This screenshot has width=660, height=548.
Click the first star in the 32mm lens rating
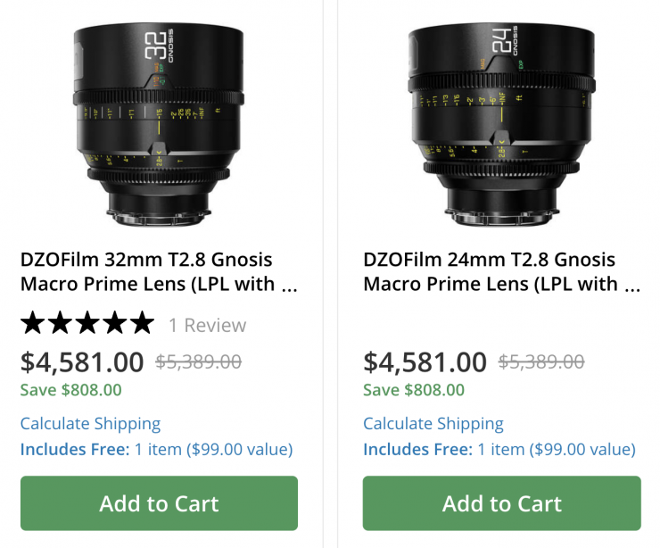(34, 324)
